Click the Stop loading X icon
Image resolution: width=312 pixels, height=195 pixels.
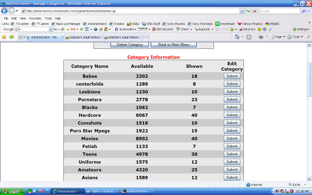tap(254, 11)
